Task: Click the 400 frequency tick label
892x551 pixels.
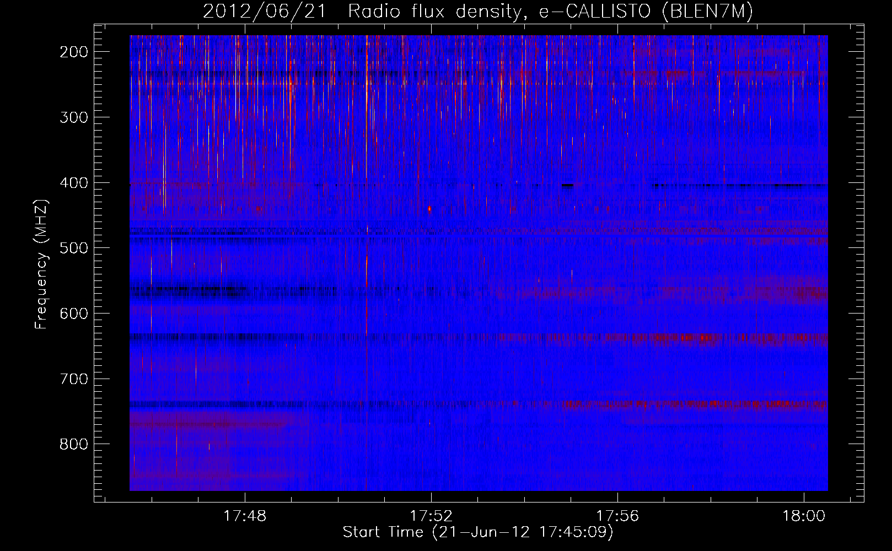Action: click(x=74, y=183)
